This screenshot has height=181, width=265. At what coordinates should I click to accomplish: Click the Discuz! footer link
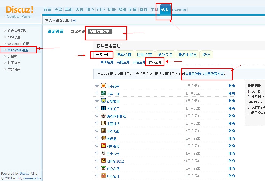point(25,174)
